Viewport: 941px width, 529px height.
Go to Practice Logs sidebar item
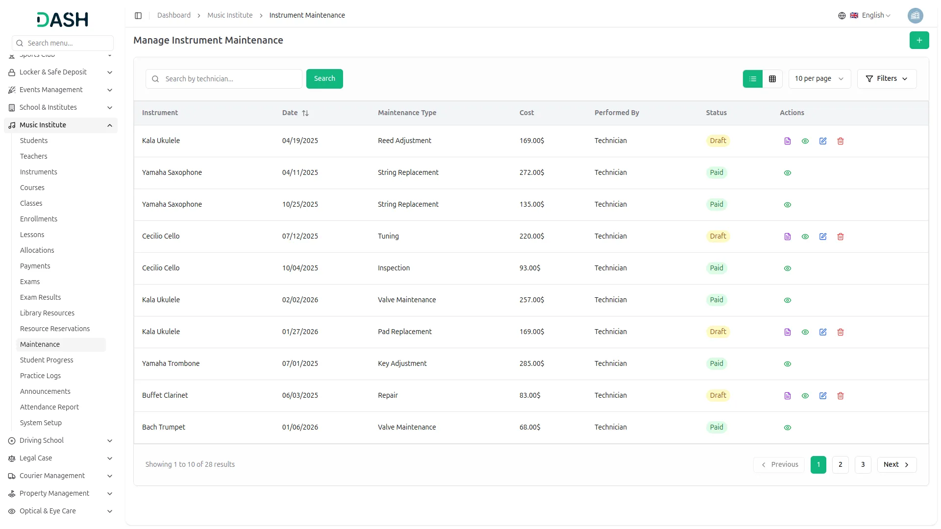tap(41, 376)
